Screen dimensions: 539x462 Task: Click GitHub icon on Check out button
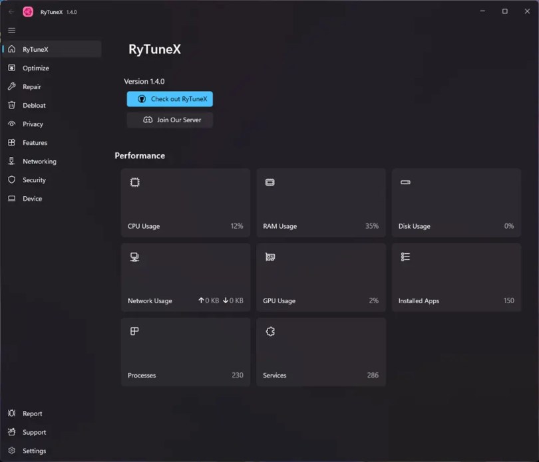click(x=142, y=99)
